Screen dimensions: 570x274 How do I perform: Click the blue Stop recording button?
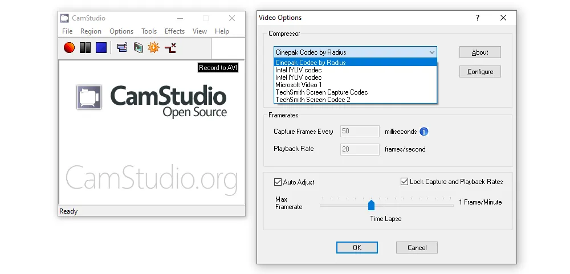coord(101,48)
